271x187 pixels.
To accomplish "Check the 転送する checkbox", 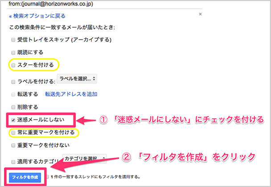I will pos(13,95).
